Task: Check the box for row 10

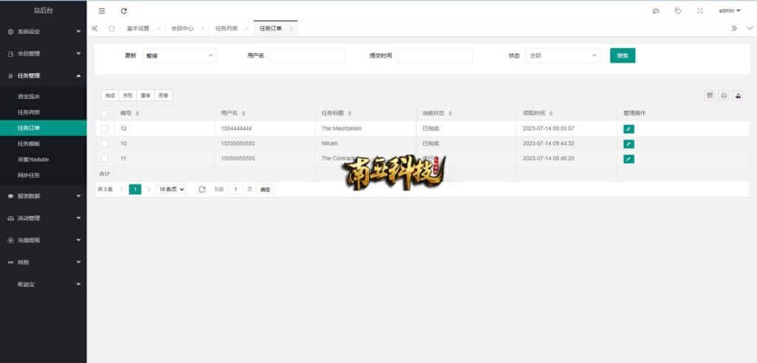Action: pos(104,143)
